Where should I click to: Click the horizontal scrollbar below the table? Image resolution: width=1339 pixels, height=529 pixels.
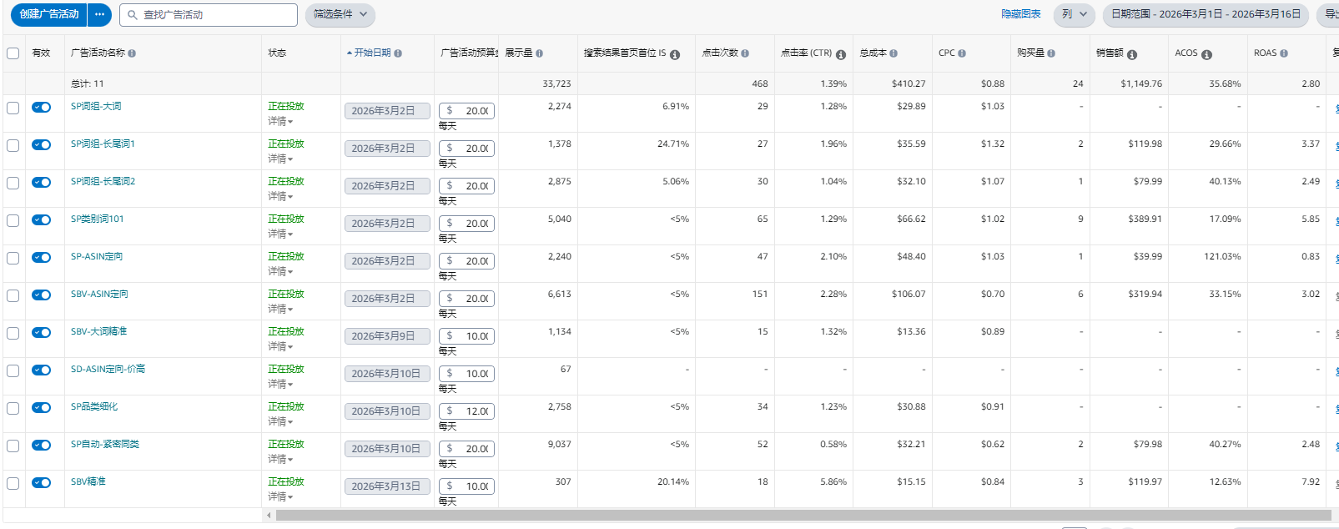[801, 516]
